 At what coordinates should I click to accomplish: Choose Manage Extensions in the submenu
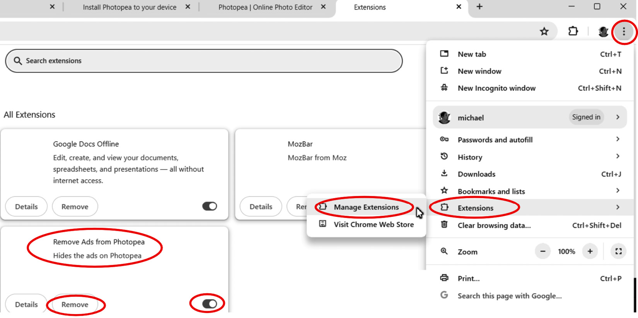coord(366,207)
